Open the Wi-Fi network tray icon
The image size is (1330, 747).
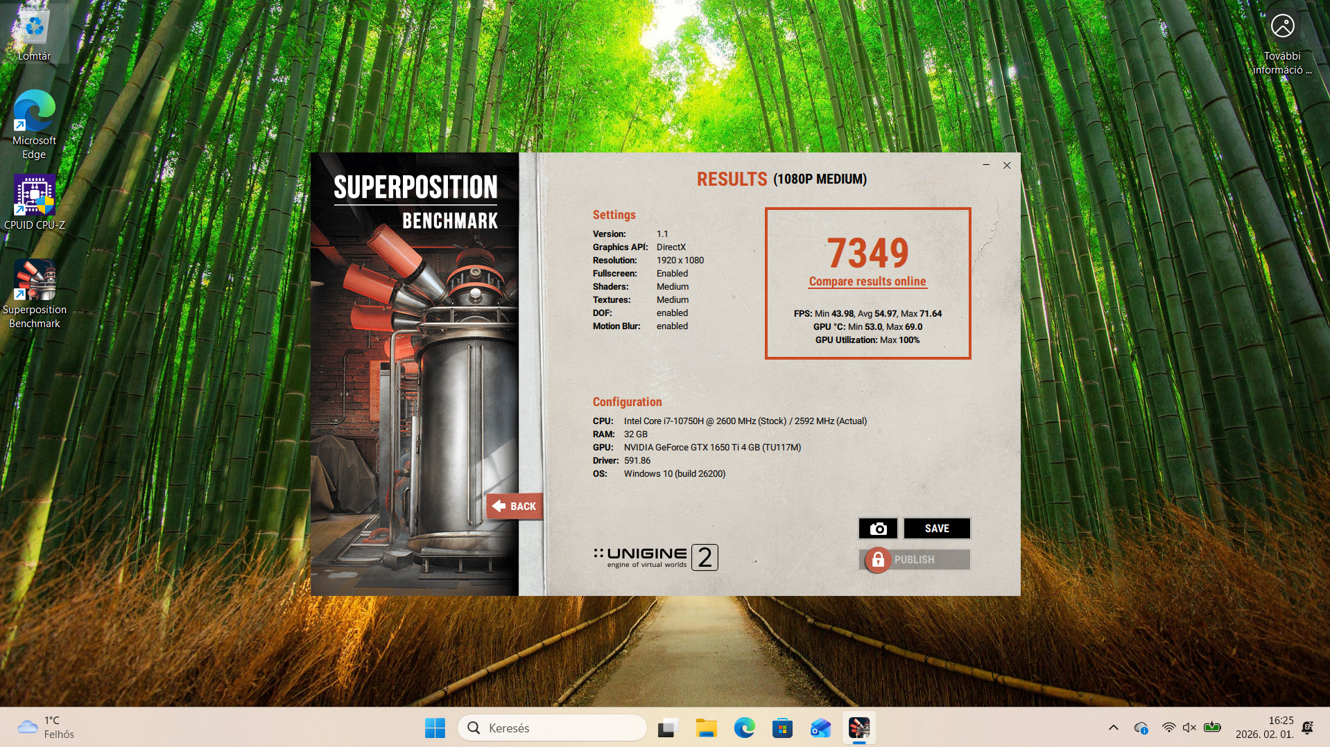pyautogui.click(x=1168, y=728)
